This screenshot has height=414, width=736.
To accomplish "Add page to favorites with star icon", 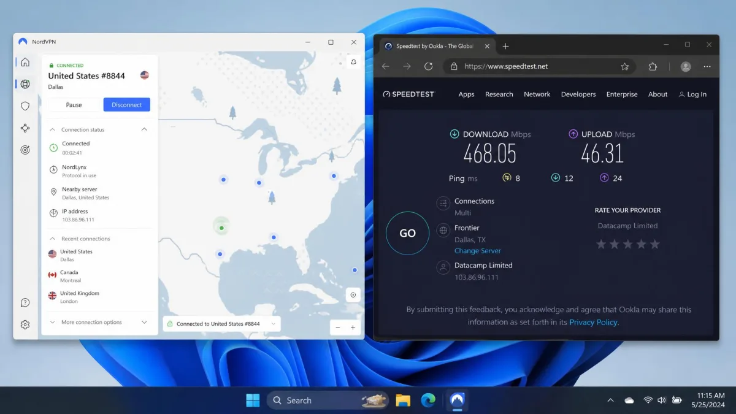I will [x=625, y=66].
